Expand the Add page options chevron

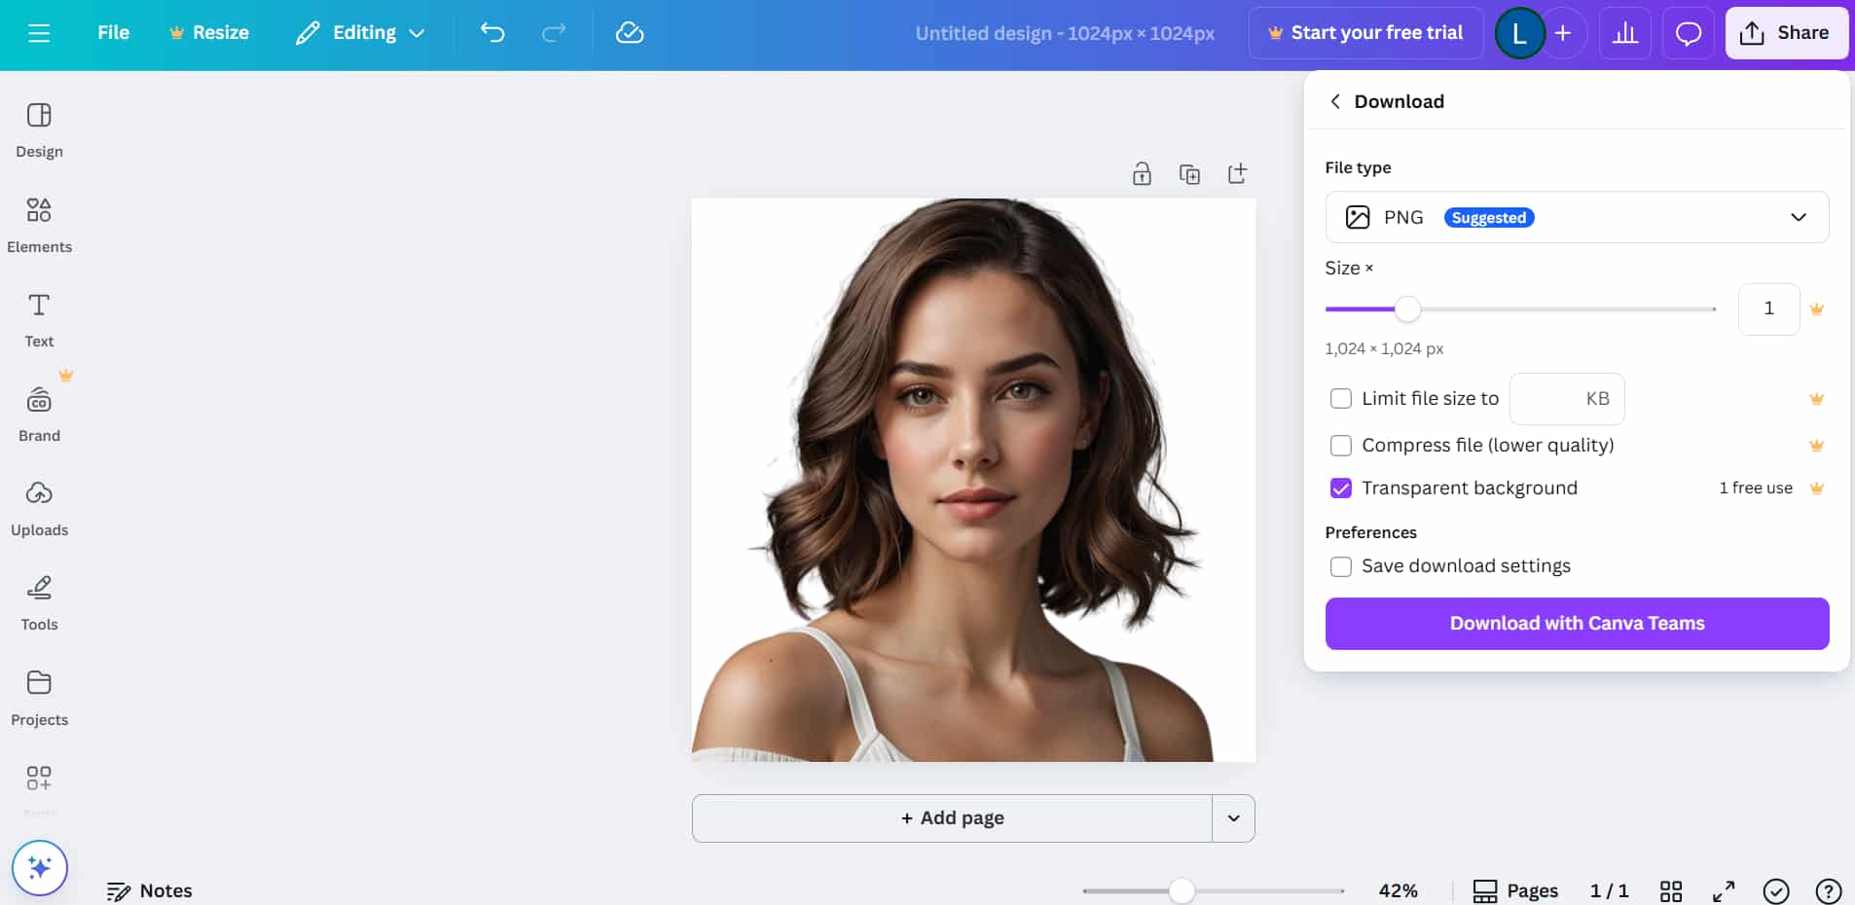pos(1232,817)
